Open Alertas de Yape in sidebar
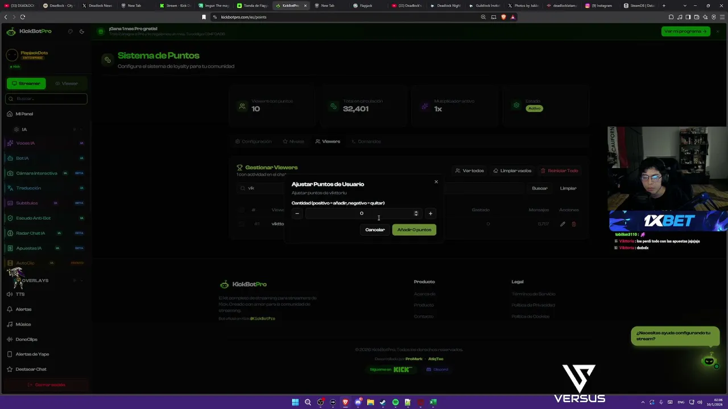Image resolution: width=728 pixels, height=409 pixels. tap(46, 354)
